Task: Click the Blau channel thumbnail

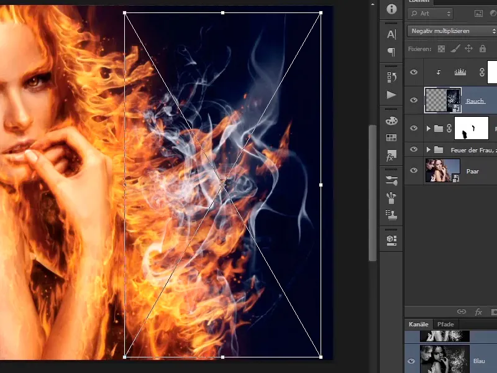Action: click(x=445, y=359)
